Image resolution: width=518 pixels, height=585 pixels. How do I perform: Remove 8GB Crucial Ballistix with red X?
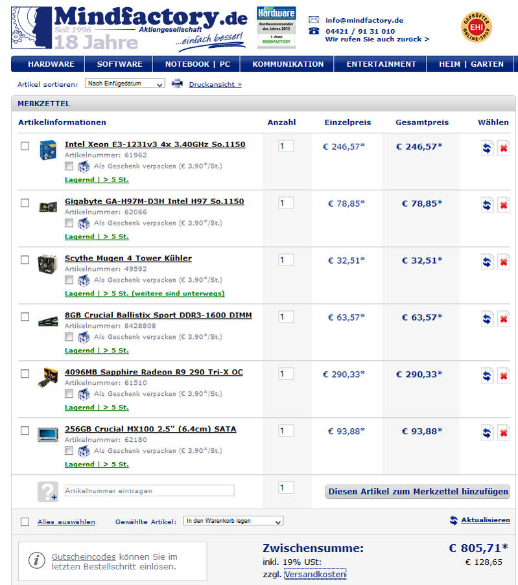504,319
